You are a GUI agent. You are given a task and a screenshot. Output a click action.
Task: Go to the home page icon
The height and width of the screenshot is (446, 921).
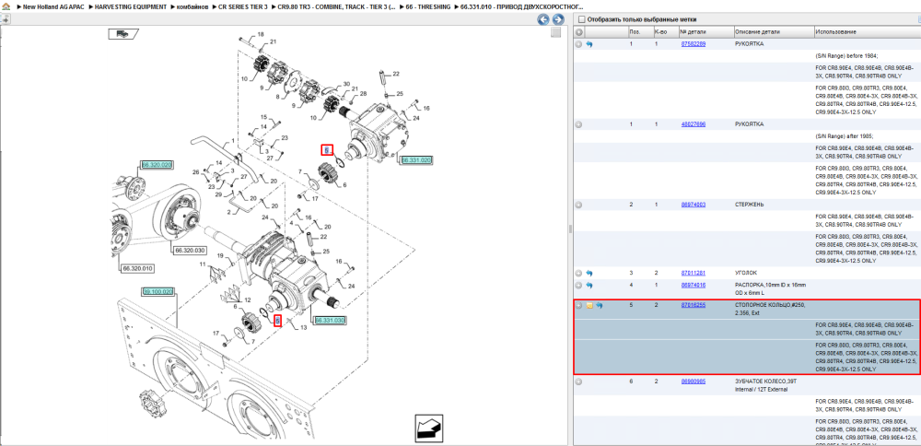(6, 6)
